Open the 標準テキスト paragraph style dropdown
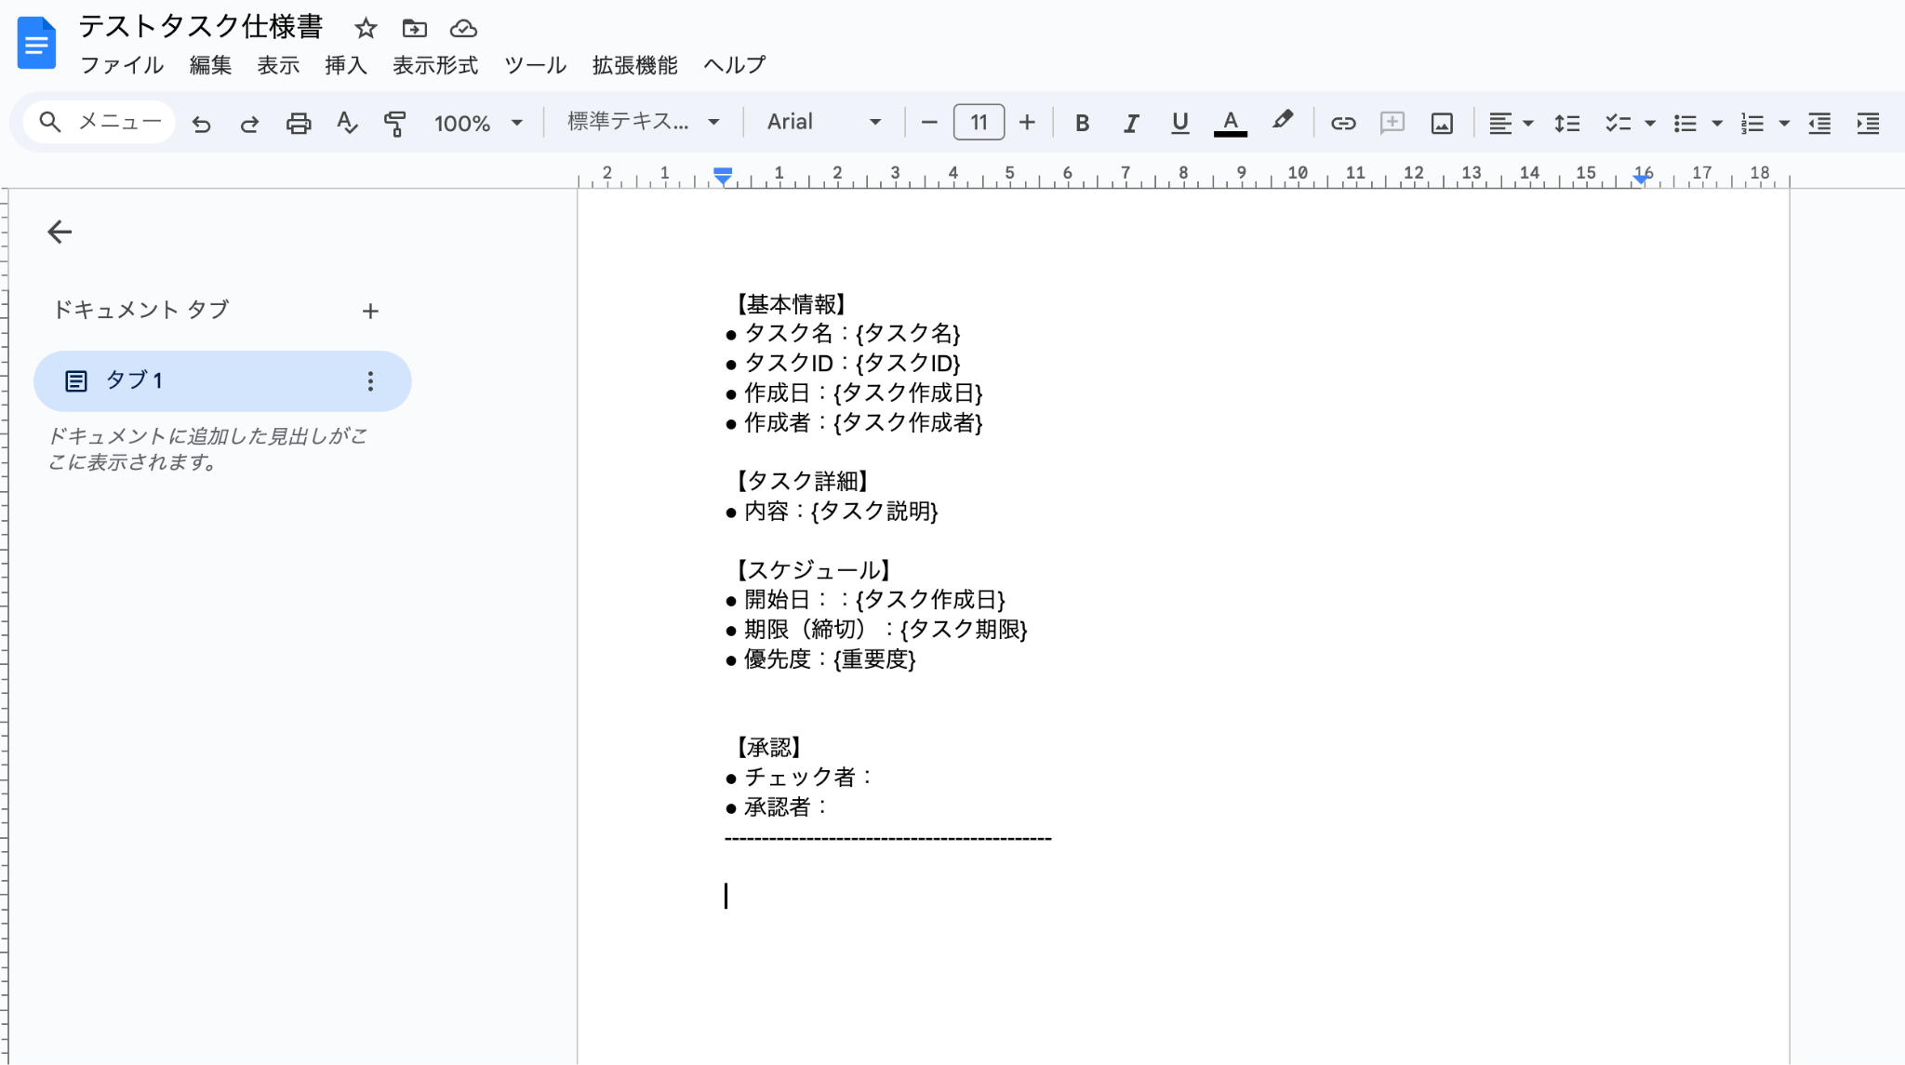 coord(644,122)
